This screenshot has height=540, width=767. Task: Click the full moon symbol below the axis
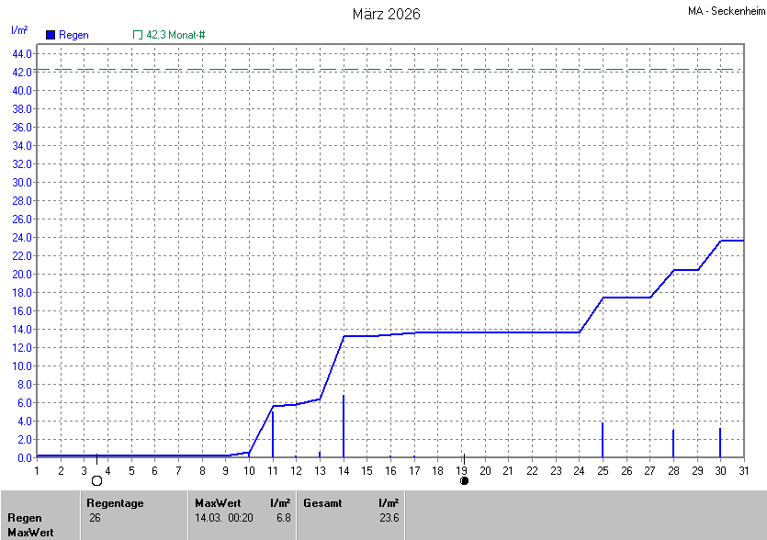pos(96,480)
